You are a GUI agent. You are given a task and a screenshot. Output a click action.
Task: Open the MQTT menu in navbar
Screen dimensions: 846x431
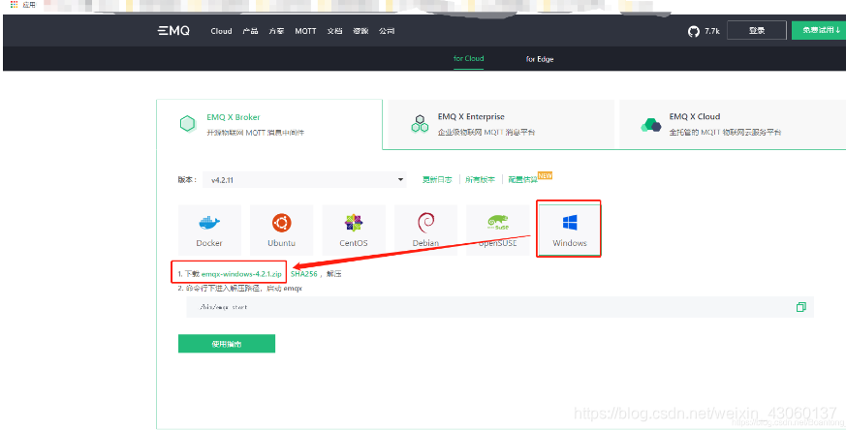pyautogui.click(x=305, y=31)
